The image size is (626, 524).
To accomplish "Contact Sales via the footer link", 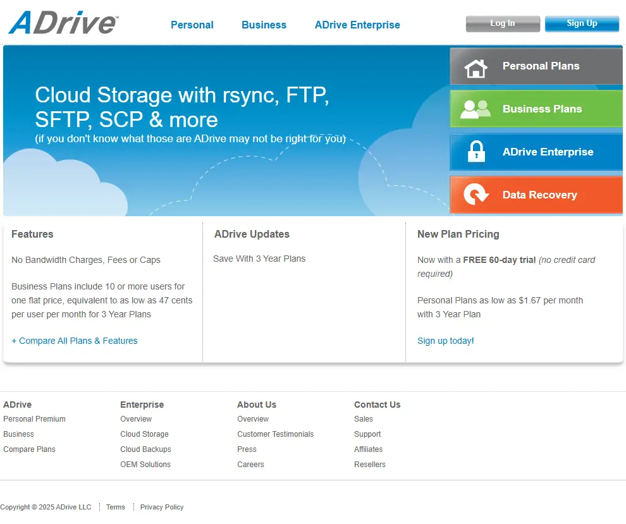I will coord(364,419).
